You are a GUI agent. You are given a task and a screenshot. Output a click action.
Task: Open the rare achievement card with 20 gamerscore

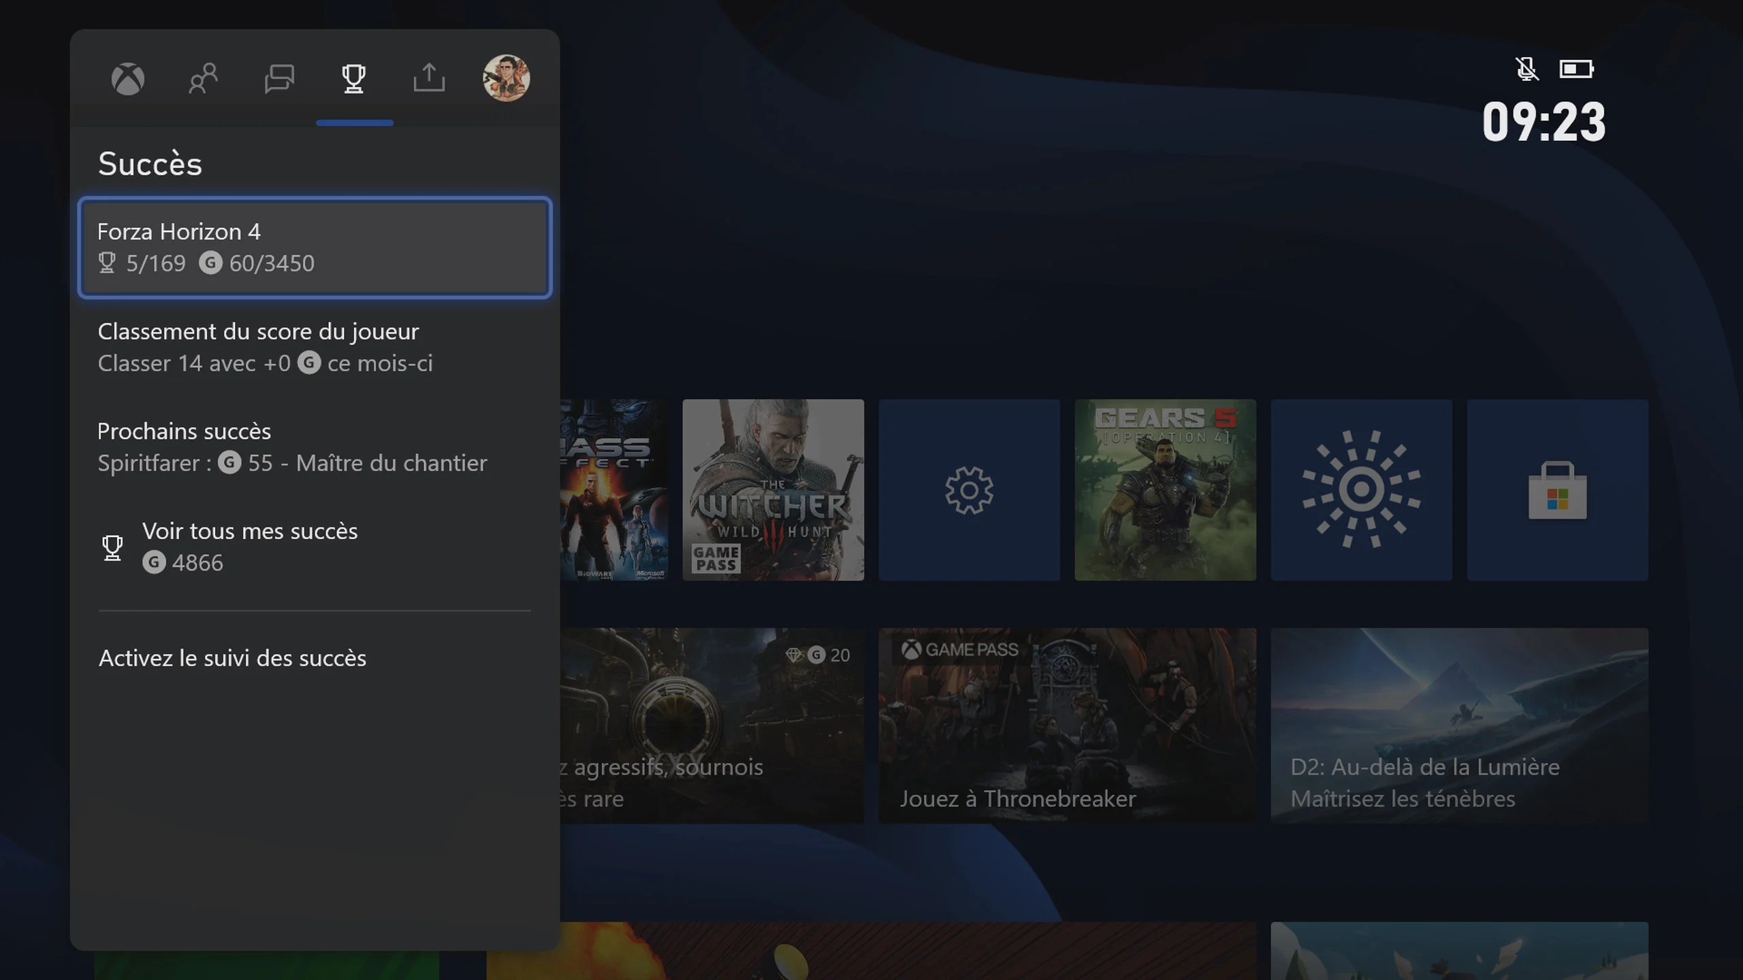pos(712,725)
